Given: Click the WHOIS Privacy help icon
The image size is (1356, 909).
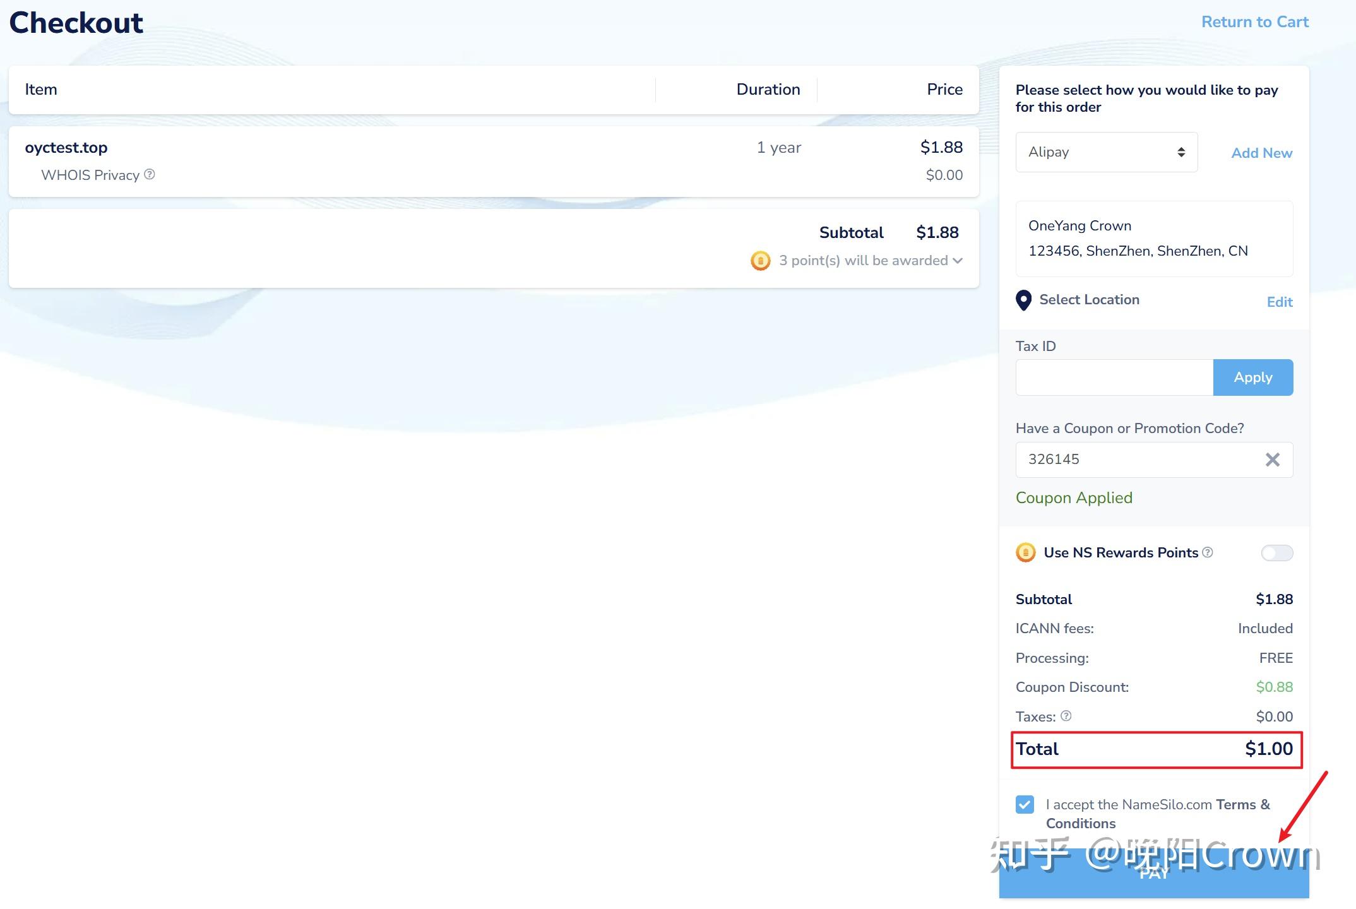Looking at the screenshot, I should click(150, 174).
